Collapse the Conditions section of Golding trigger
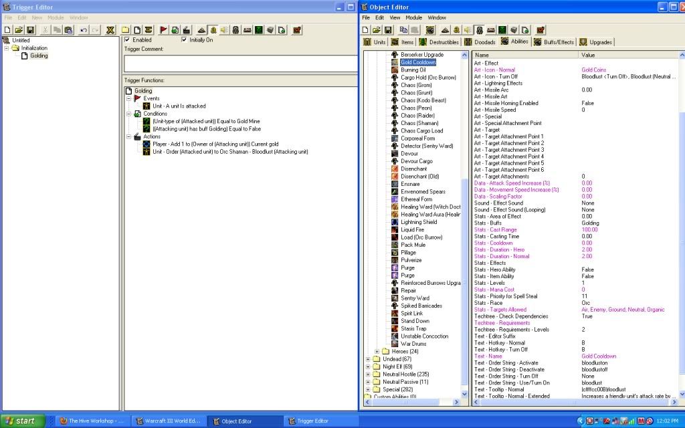 tap(129, 114)
